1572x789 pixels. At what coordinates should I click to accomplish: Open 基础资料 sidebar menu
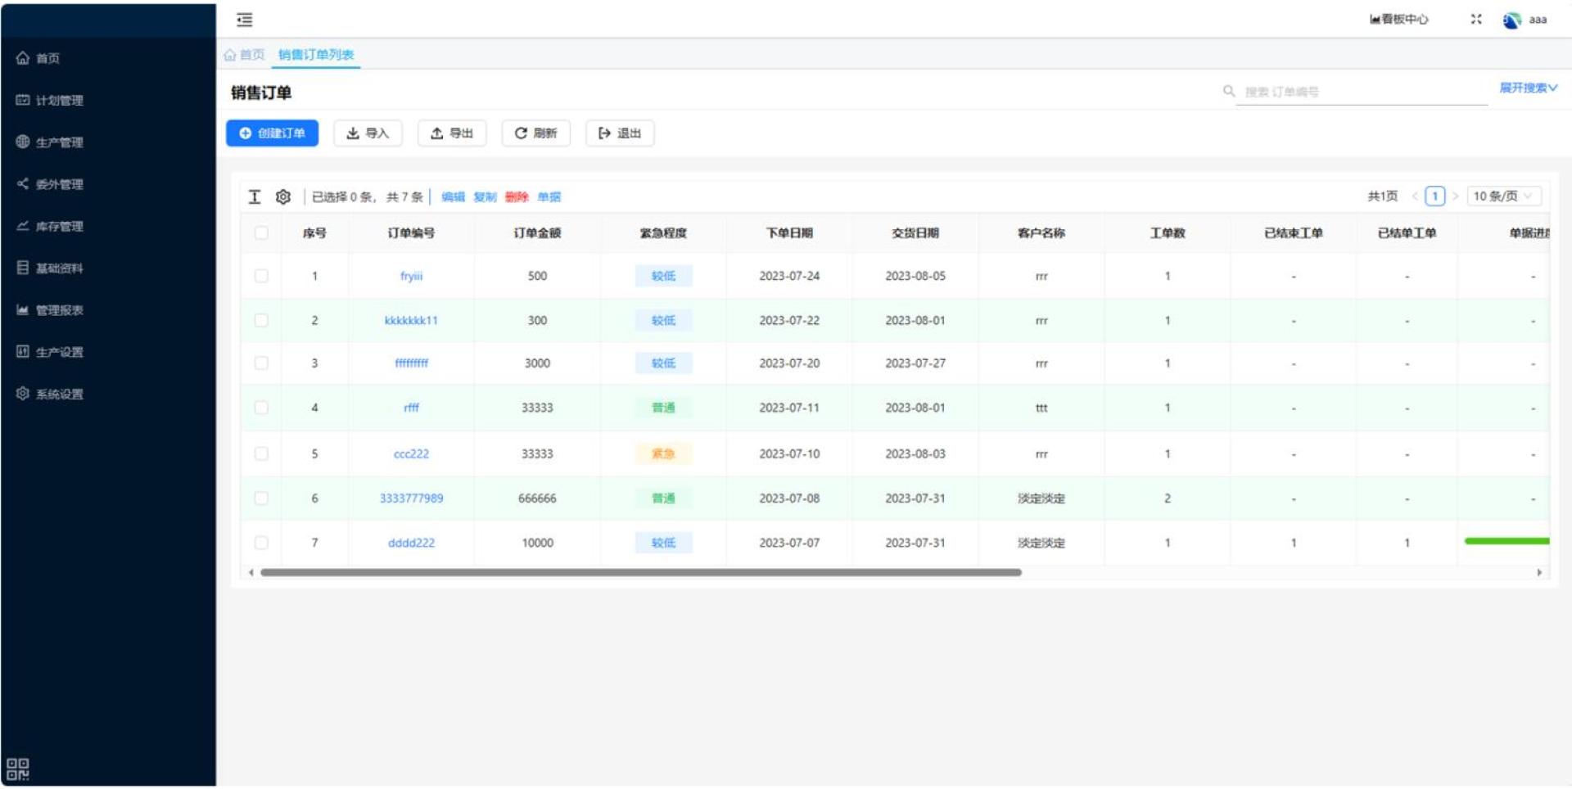tap(49, 268)
